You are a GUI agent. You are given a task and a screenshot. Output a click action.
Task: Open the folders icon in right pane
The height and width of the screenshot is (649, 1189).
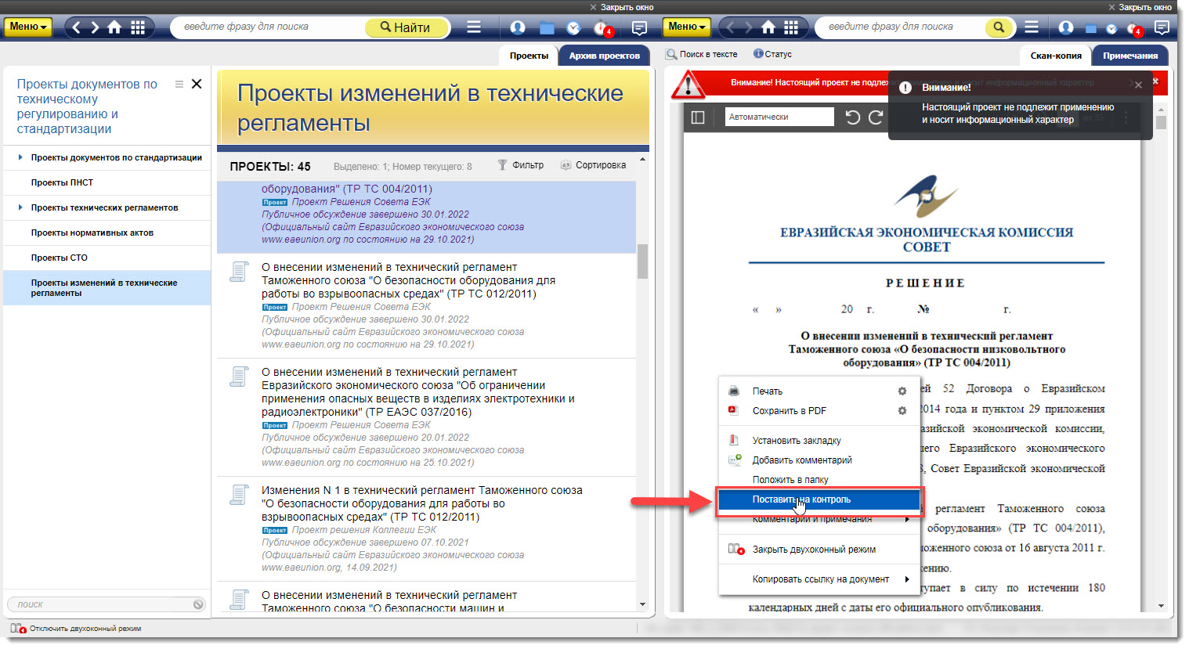(1090, 29)
